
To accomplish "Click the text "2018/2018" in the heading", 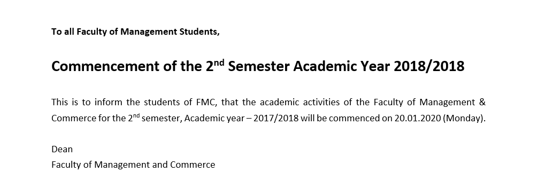I will point(429,66).
